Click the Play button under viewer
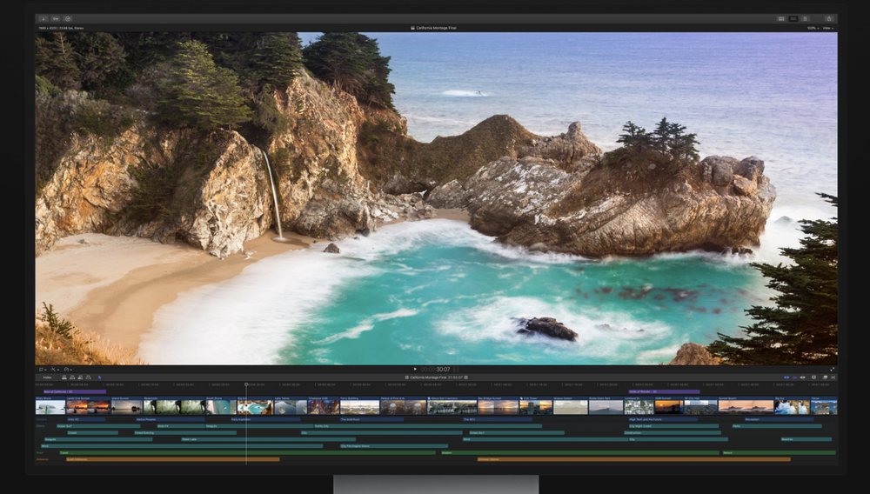Screen dimensions: 870x494 coord(415,370)
